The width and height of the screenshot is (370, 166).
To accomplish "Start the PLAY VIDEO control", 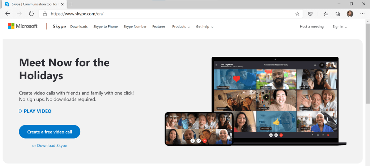I will click(35, 111).
